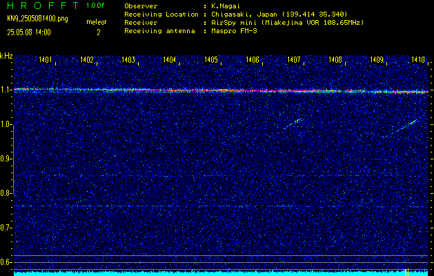Screen dimensions: 434x276
Task: Click the 1408 time tick label
Action: (335, 59)
